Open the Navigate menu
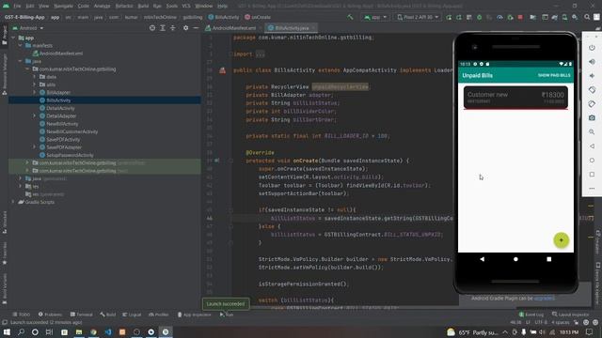This screenshot has width=602, height=338. tap(63, 6)
